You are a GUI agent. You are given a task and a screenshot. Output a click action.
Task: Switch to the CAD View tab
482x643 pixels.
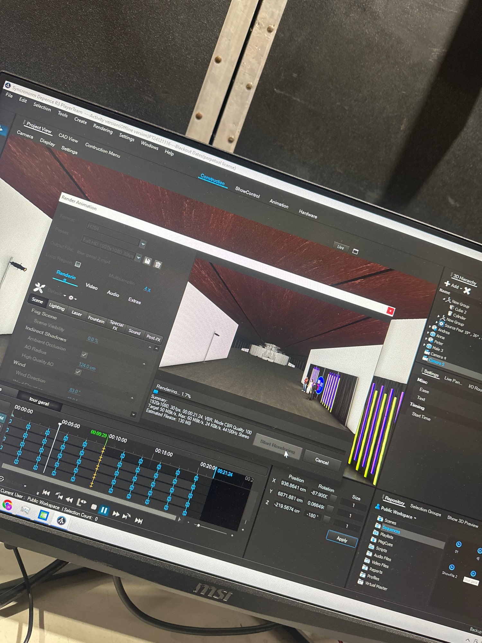click(x=68, y=138)
